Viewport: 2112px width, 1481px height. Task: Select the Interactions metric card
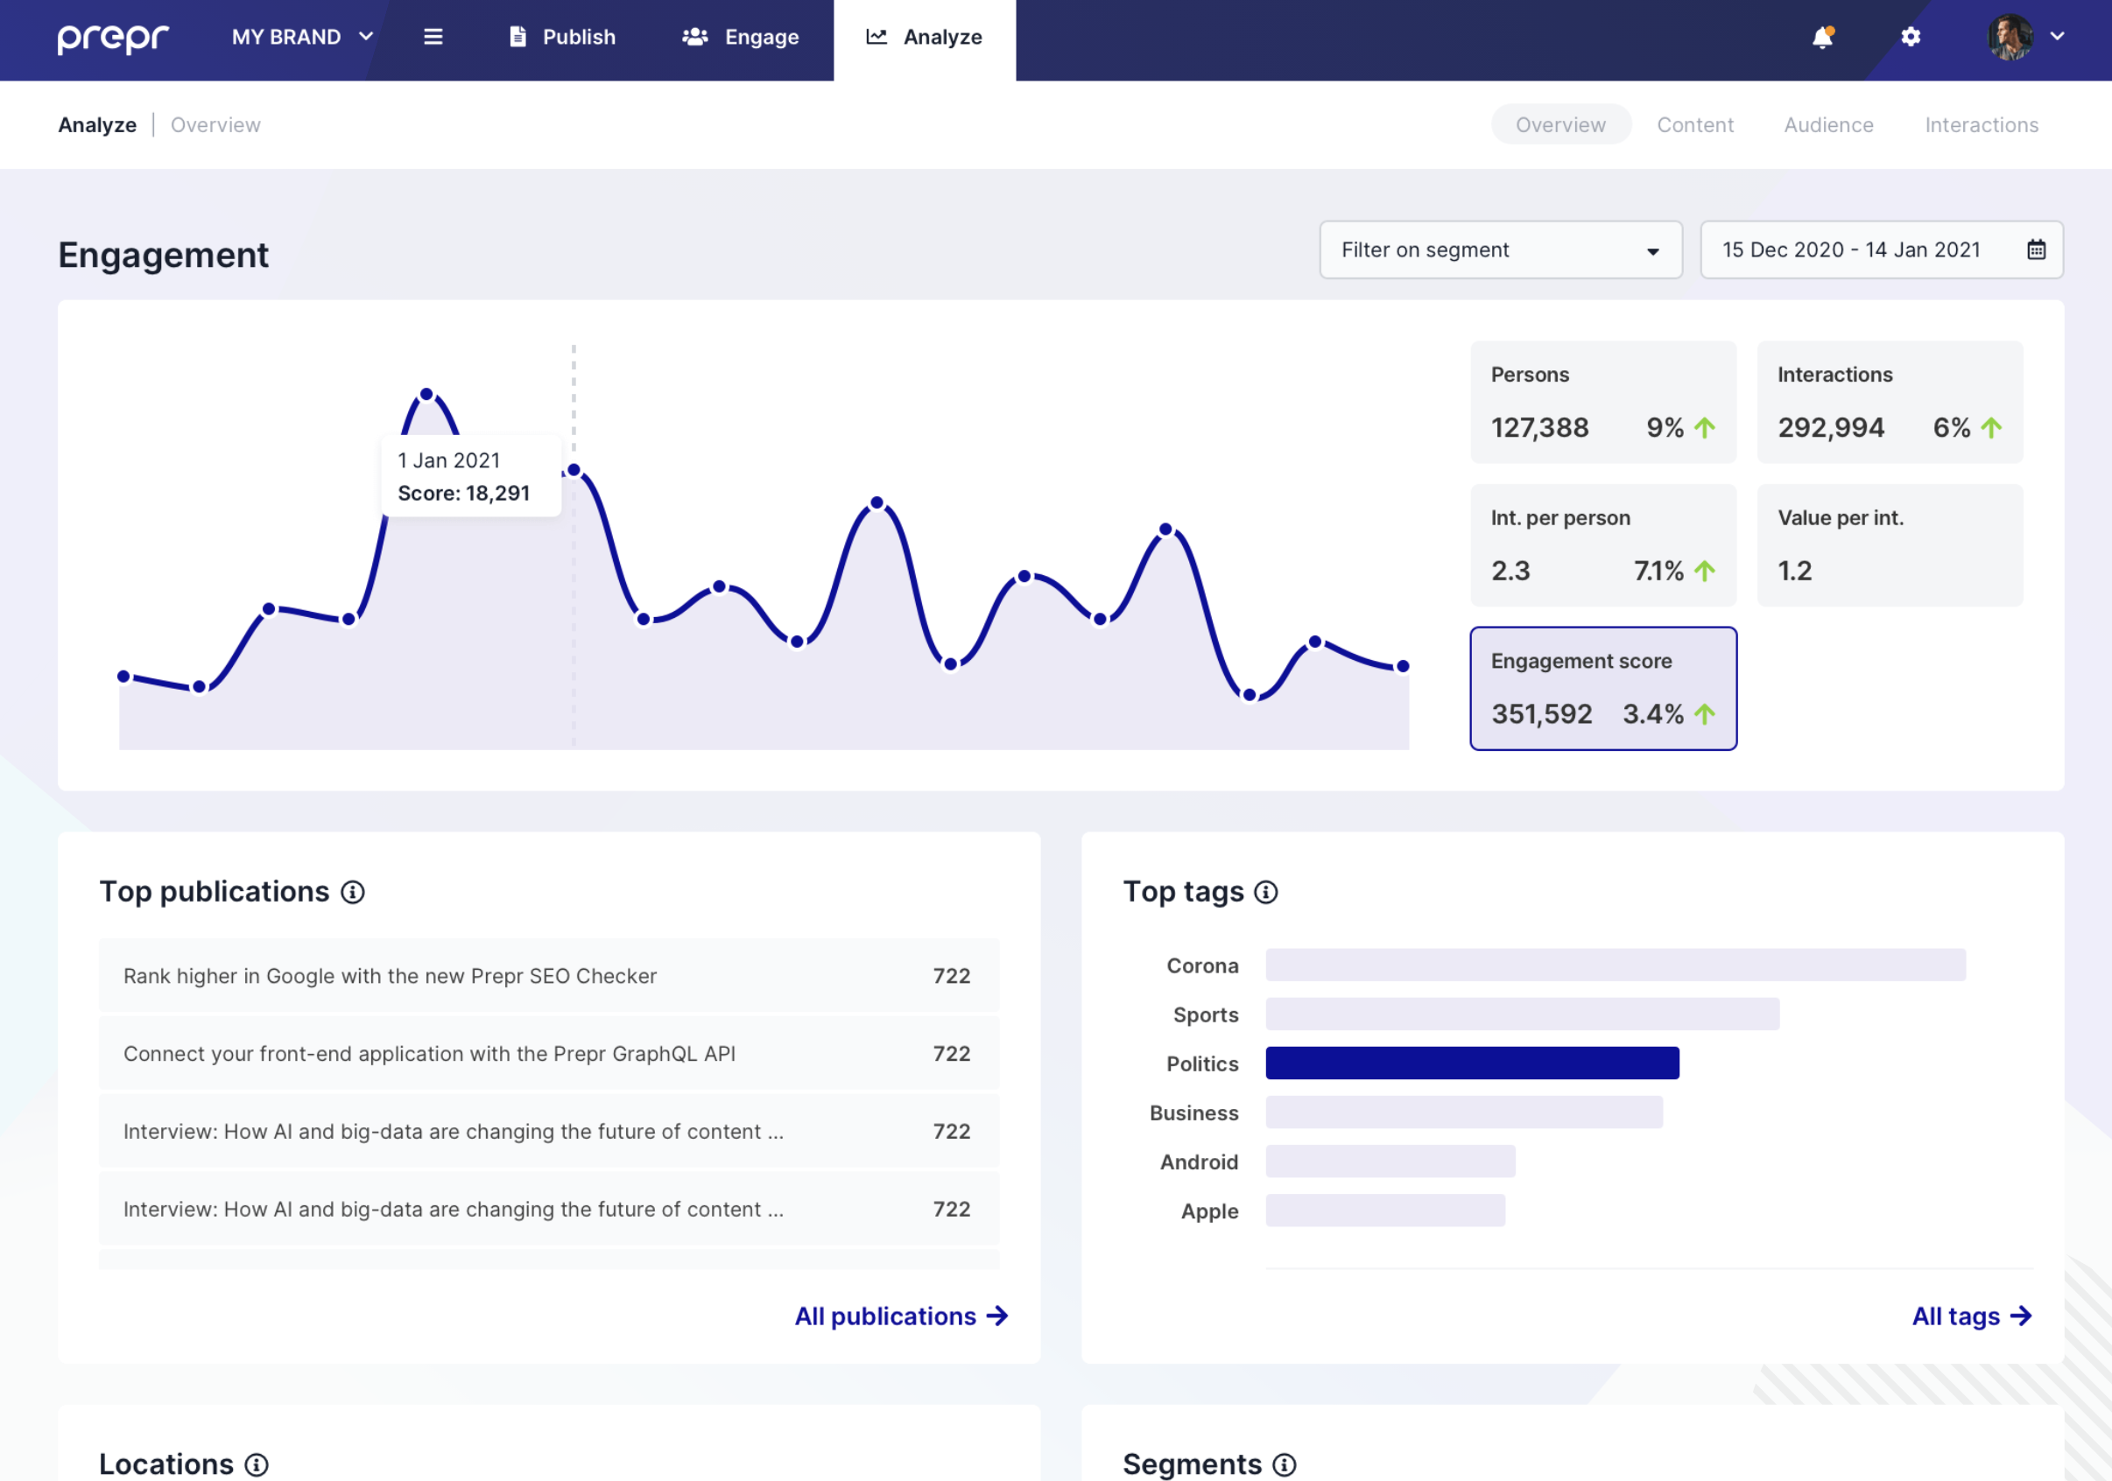[x=1890, y=402]
